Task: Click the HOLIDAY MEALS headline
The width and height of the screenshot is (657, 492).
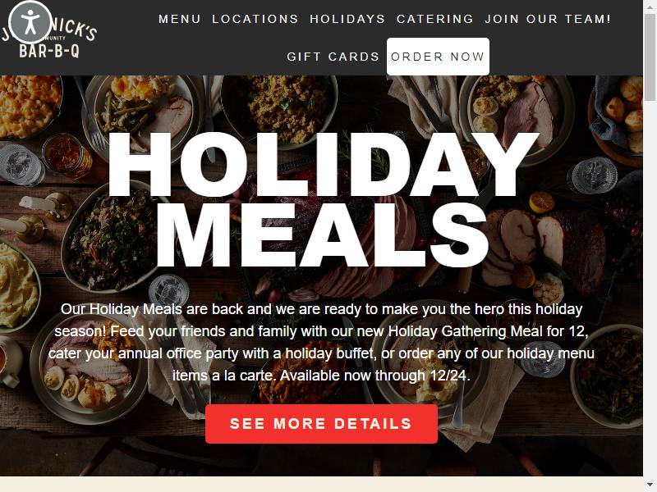Action: (x=323, y=199)
